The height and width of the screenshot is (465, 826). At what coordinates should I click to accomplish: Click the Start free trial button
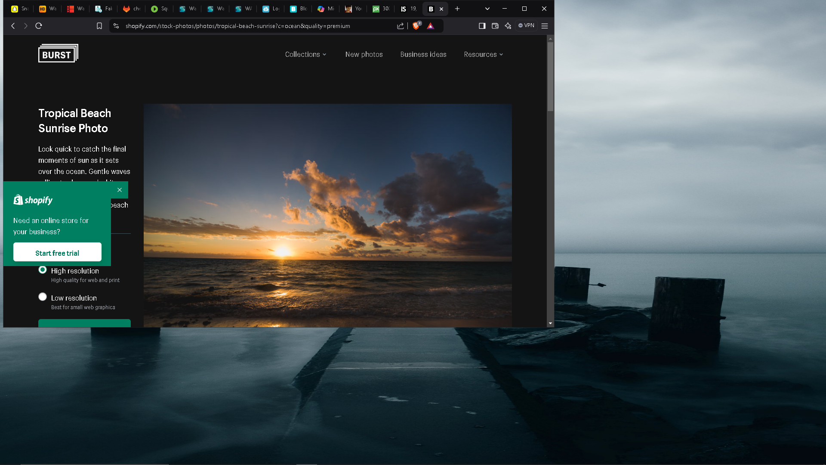point(57,252)
